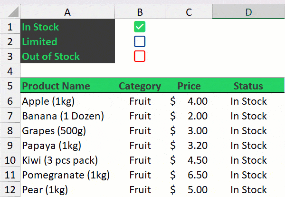Select column A header
The width and height of the screenshot is (285, 197).
[67, 12]
